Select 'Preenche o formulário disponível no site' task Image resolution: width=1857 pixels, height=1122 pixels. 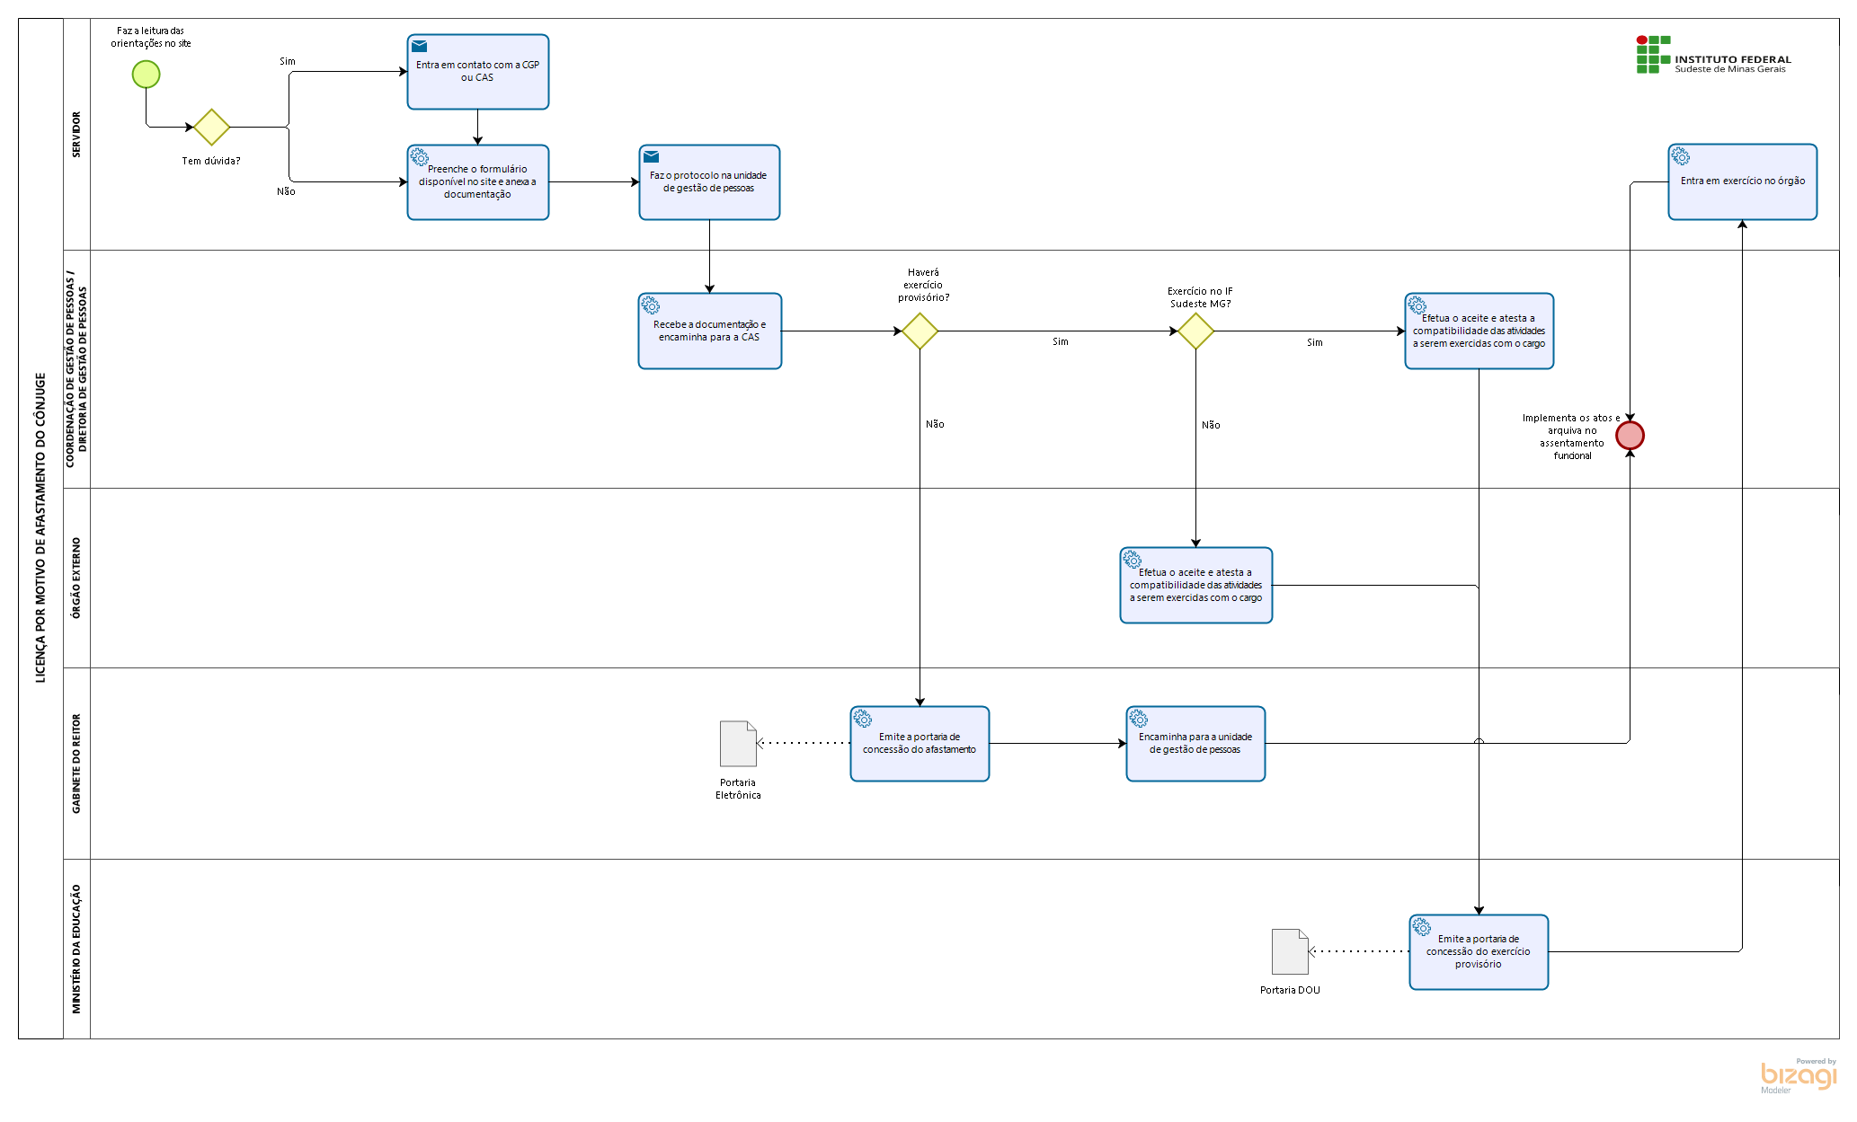click(478, 182)
